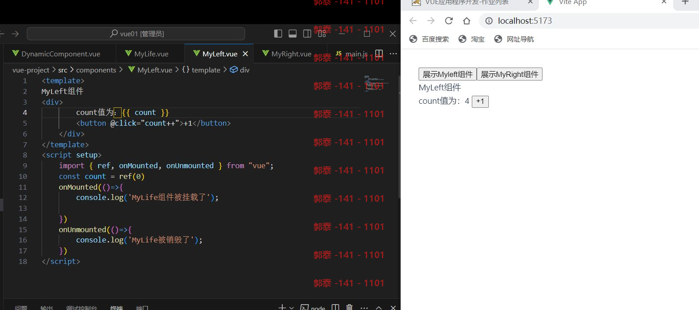
Task: Click the Vue icon on MyRight.vue tab
Action: 265,54
